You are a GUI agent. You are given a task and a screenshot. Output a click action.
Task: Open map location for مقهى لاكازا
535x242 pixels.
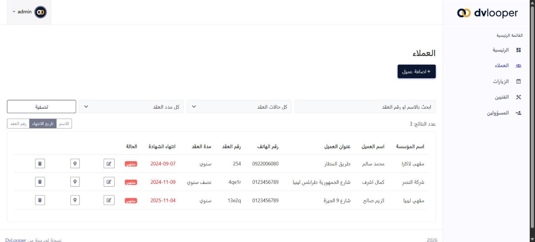tap(75, 164)
